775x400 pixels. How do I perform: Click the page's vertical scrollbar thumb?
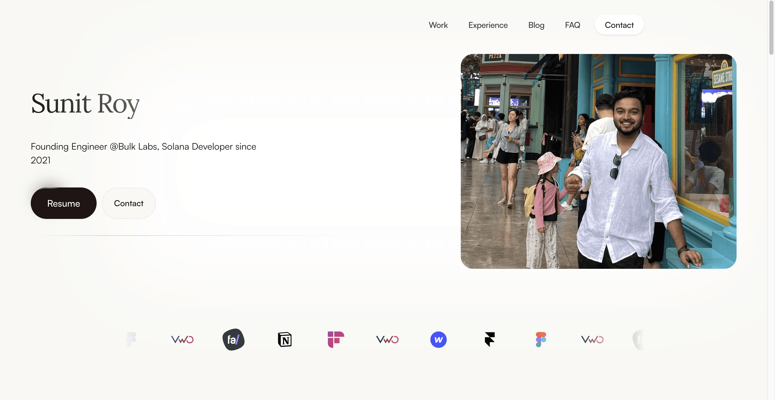pyautogui.click(x=771, y=27)
